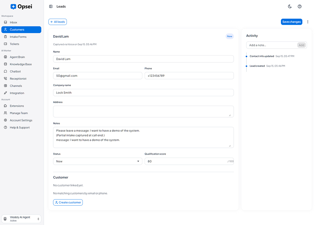The image size is (315, 225).
Task: Click the Help & Support icon
Action: tap(5, 127)
